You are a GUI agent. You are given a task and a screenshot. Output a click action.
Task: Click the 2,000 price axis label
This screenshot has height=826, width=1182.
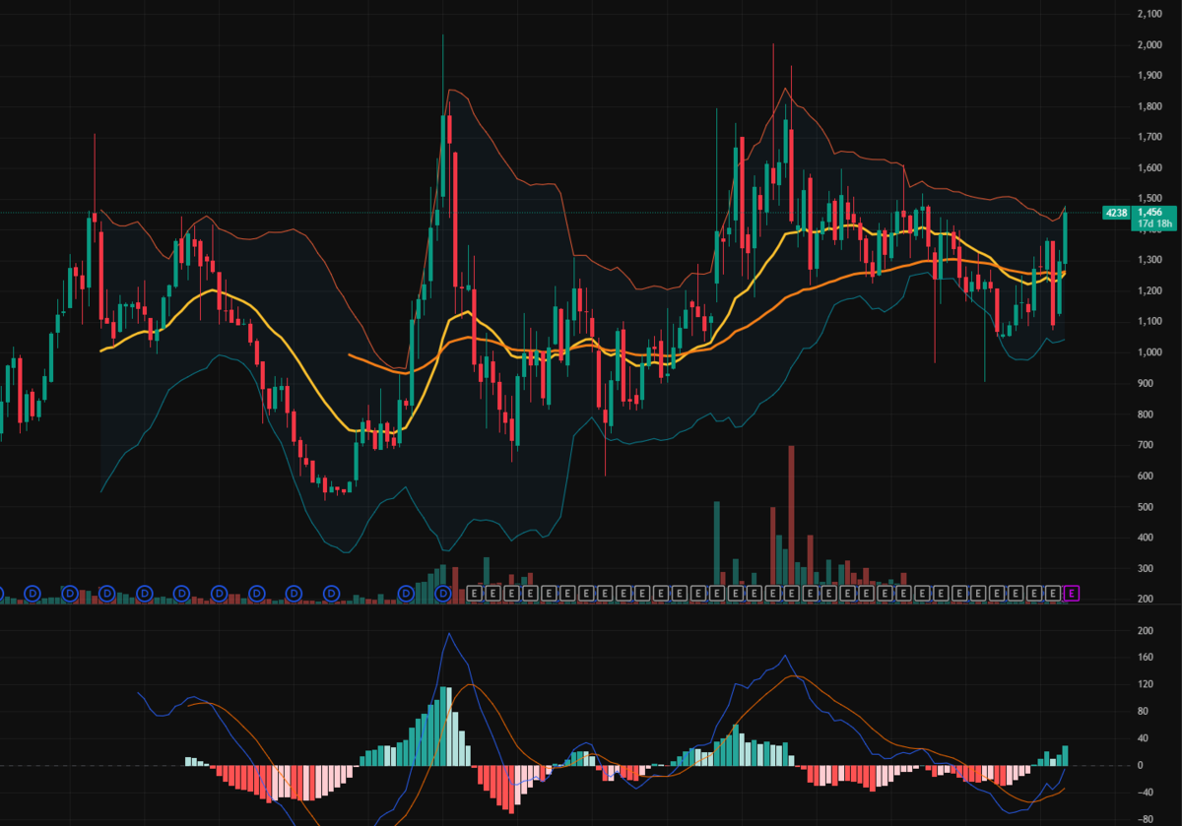1149,45
